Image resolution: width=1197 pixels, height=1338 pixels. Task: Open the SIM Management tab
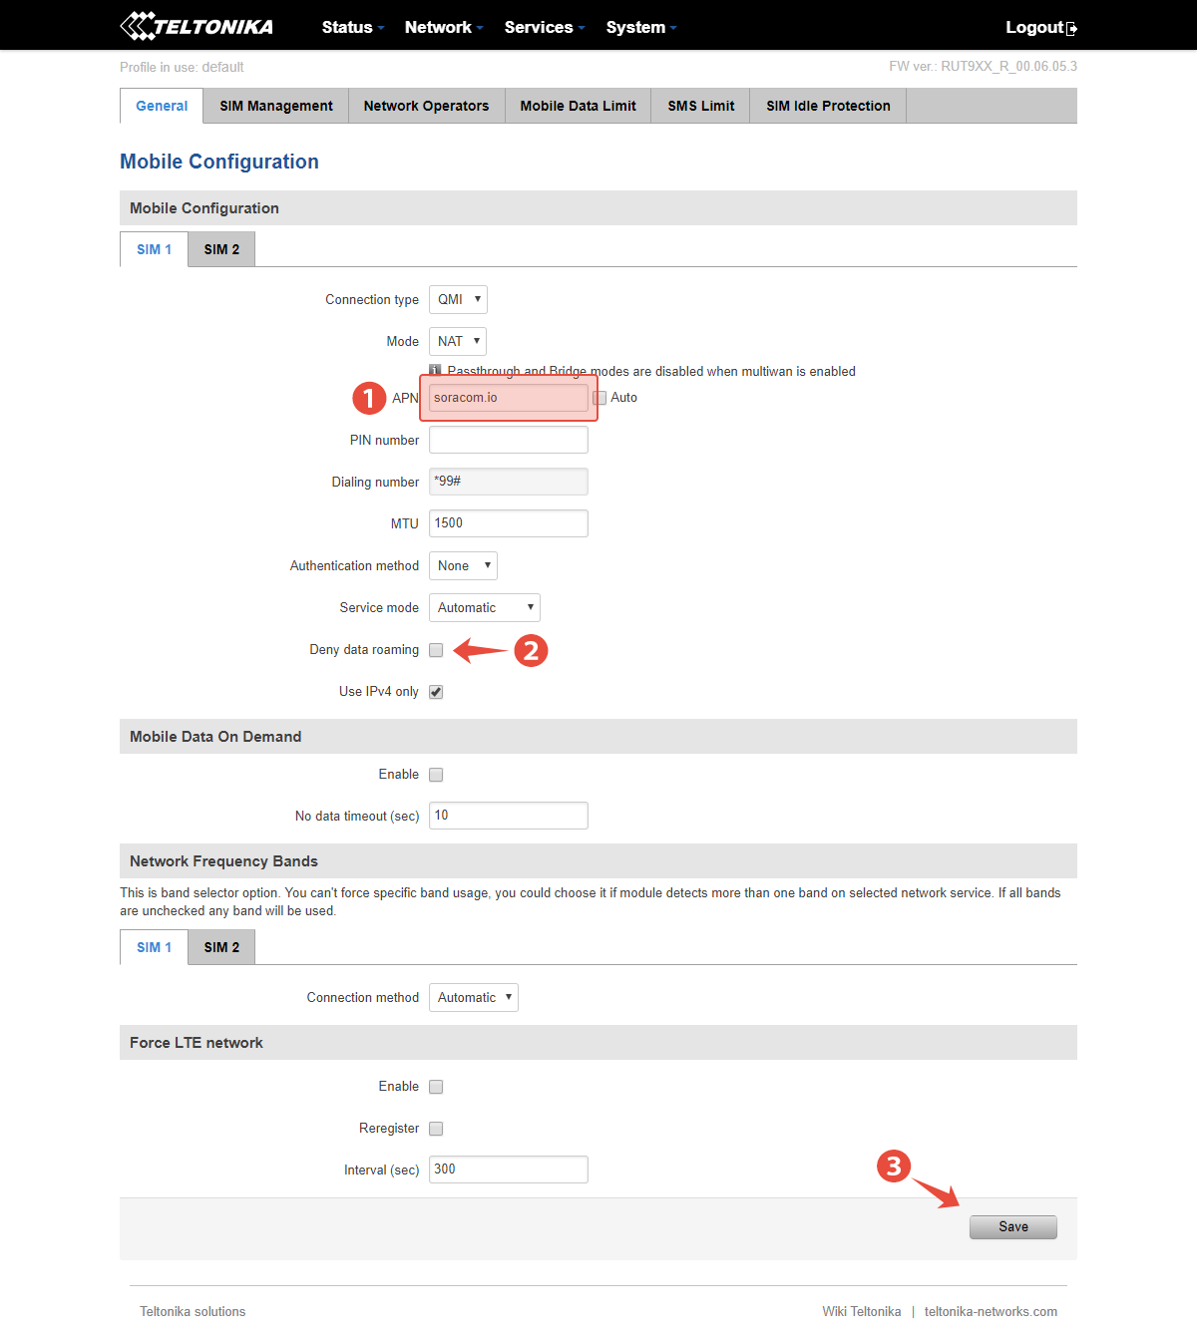(274, 105)
